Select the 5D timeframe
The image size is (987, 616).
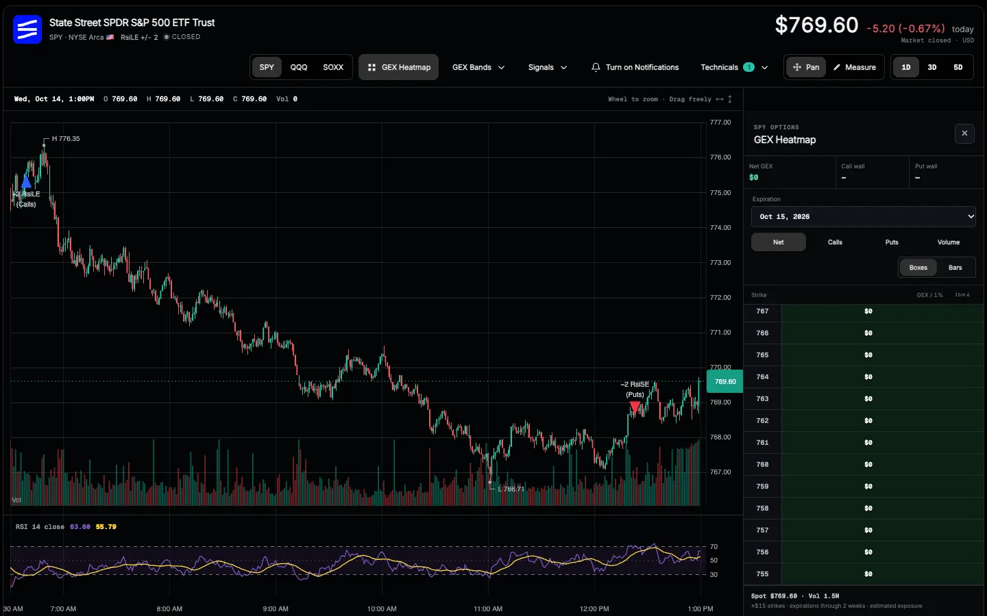(x=958, y=67)
